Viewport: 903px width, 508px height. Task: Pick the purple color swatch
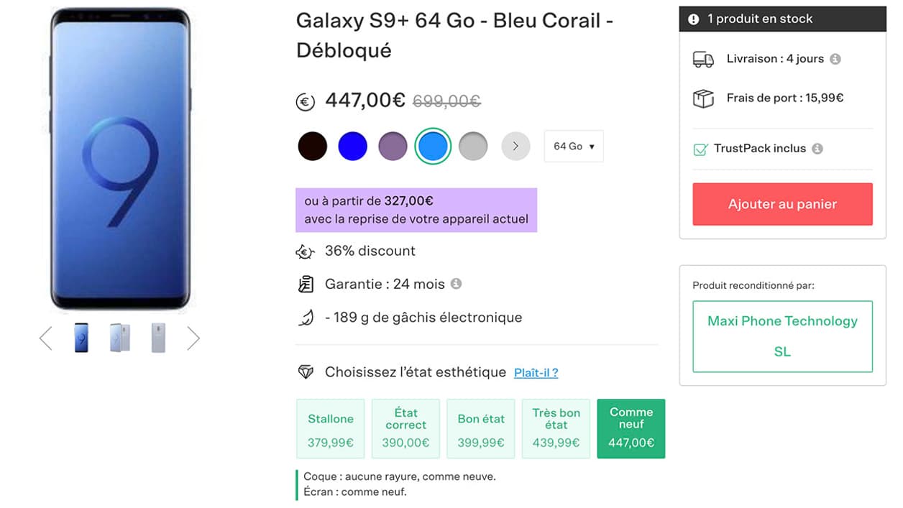[393, 146]
